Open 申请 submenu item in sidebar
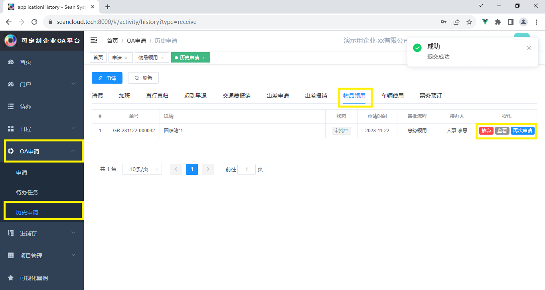Image resolution: width=545 pixels, height=290 pixels. tap(42, 172)
